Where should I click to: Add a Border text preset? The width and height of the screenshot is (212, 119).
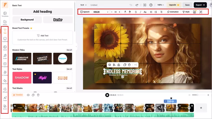point(58,20)
